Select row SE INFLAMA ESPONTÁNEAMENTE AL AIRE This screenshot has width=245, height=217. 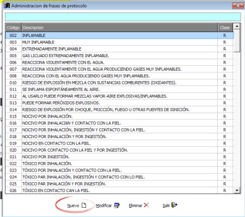pos(119,89)
